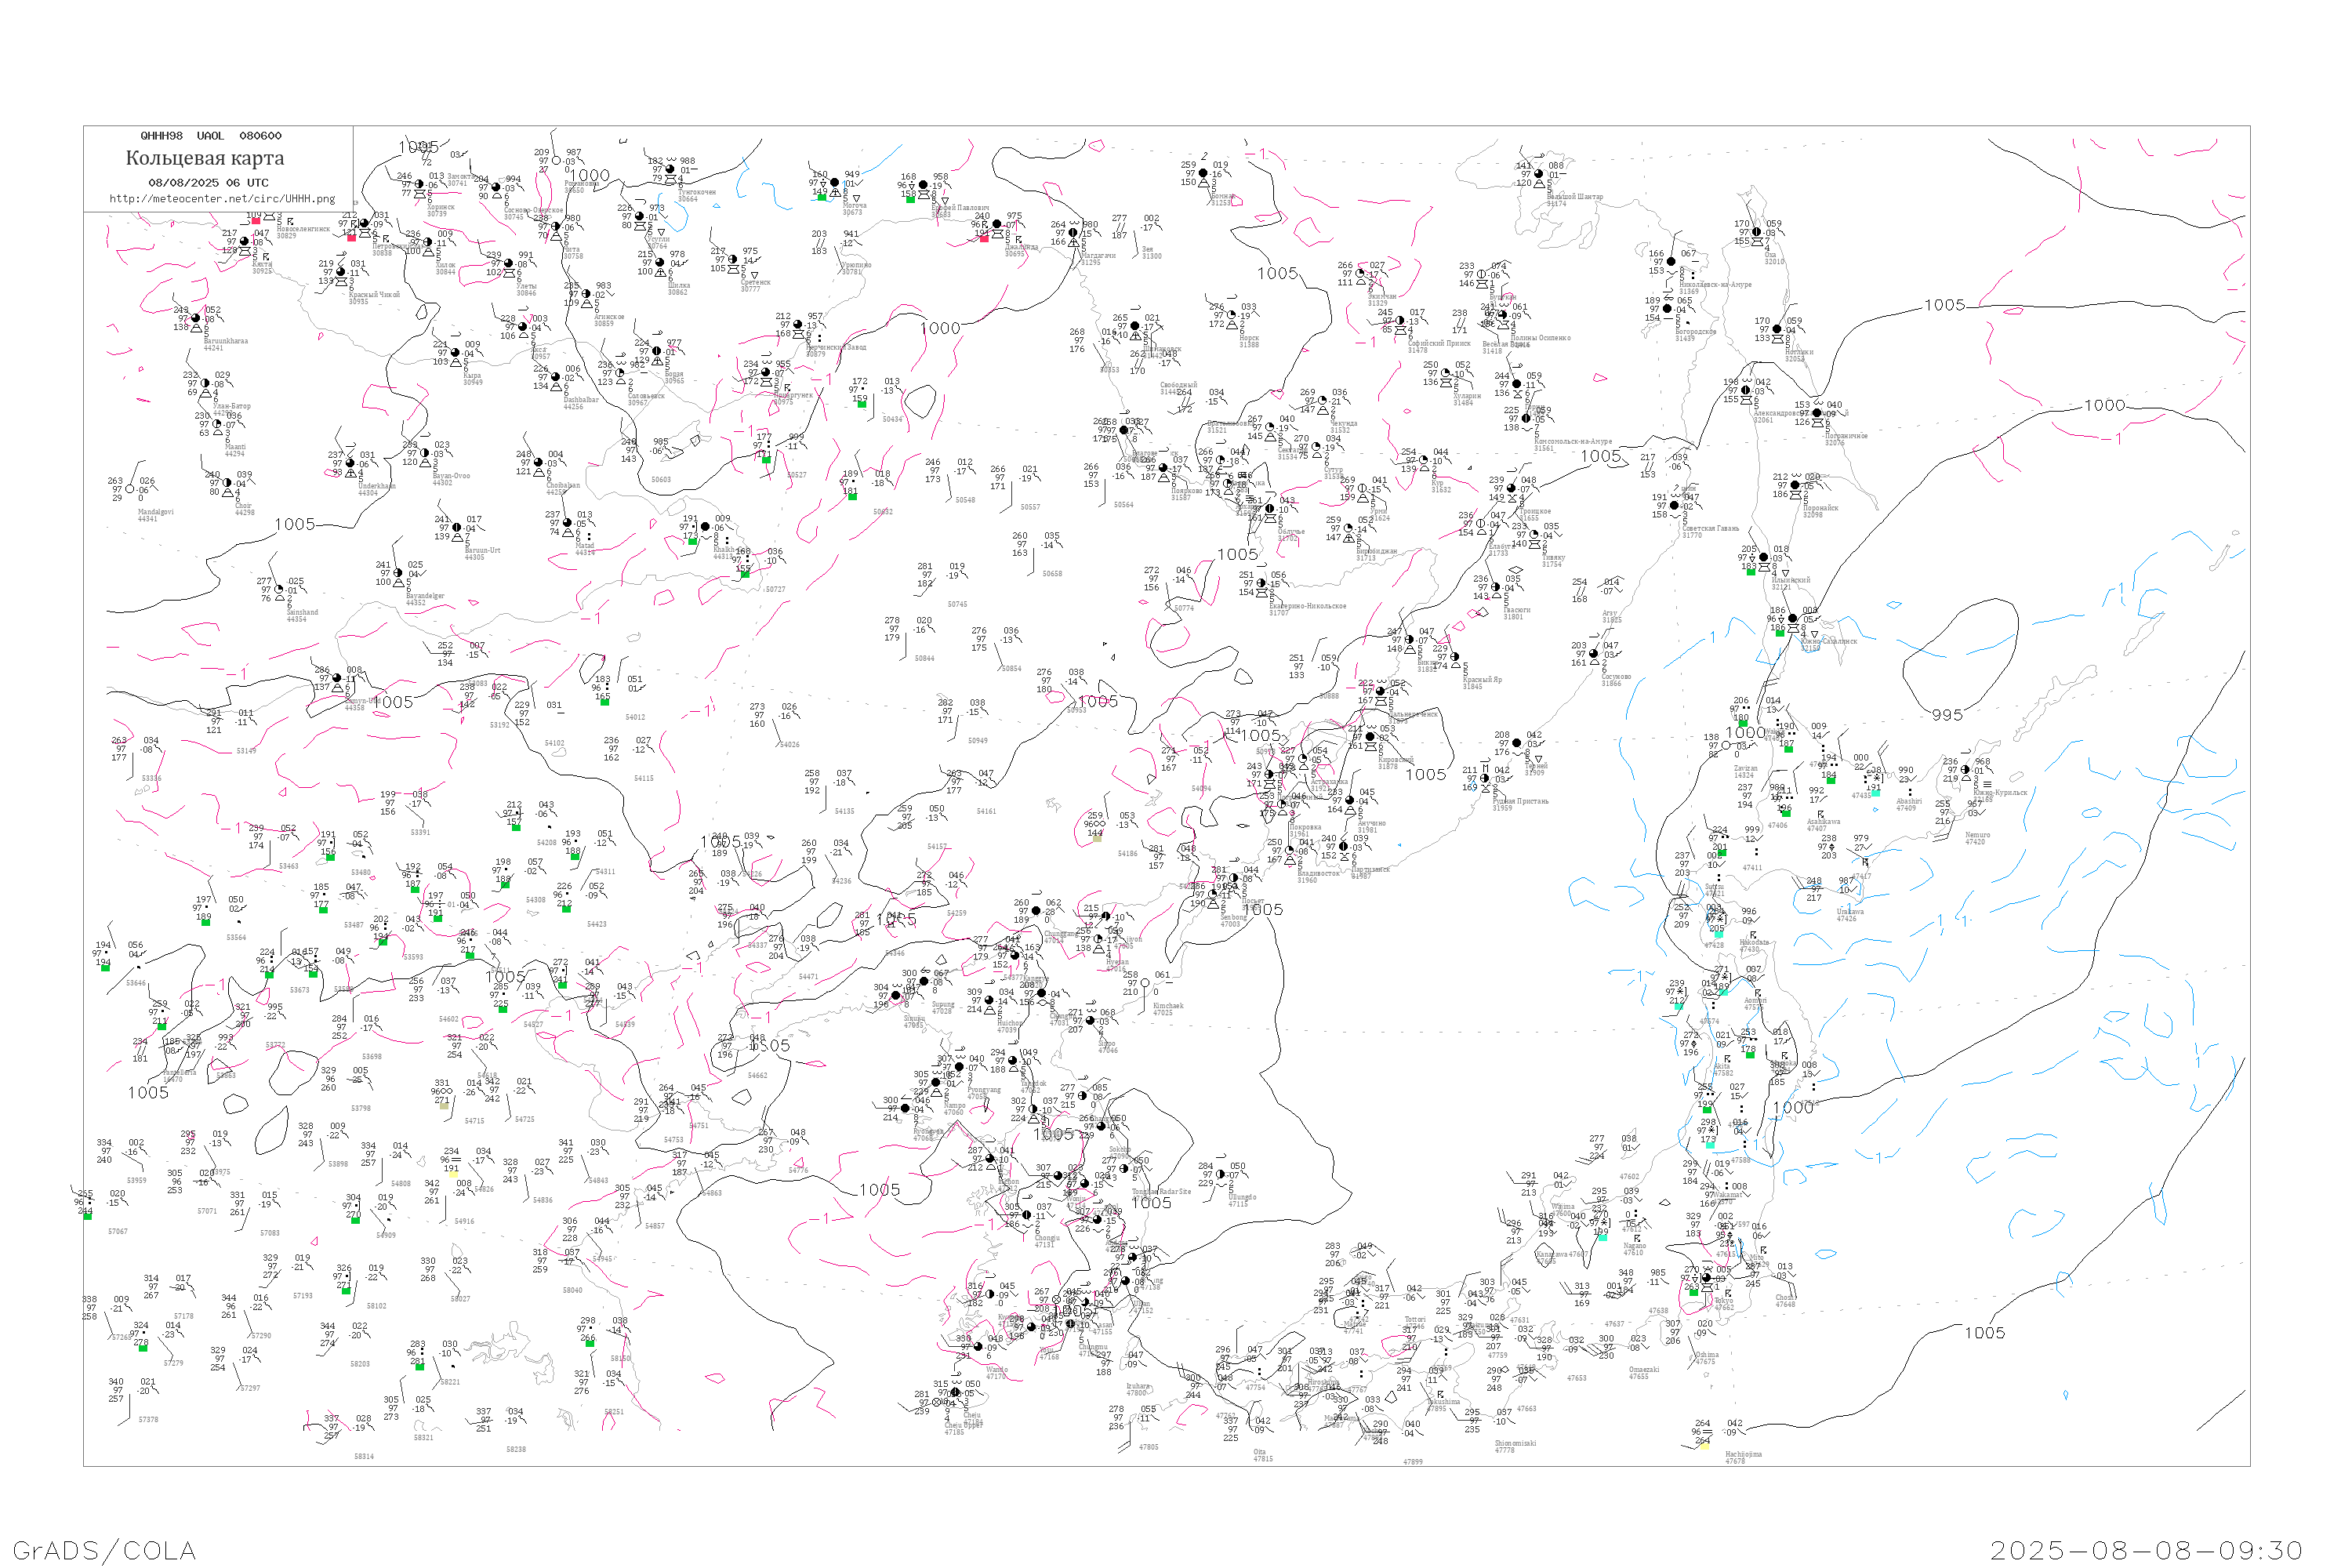This screenshot has width=2352, height=1568.
Task: Click the 'Хоринск 30739' station label
Action: (x=440, y=210)
